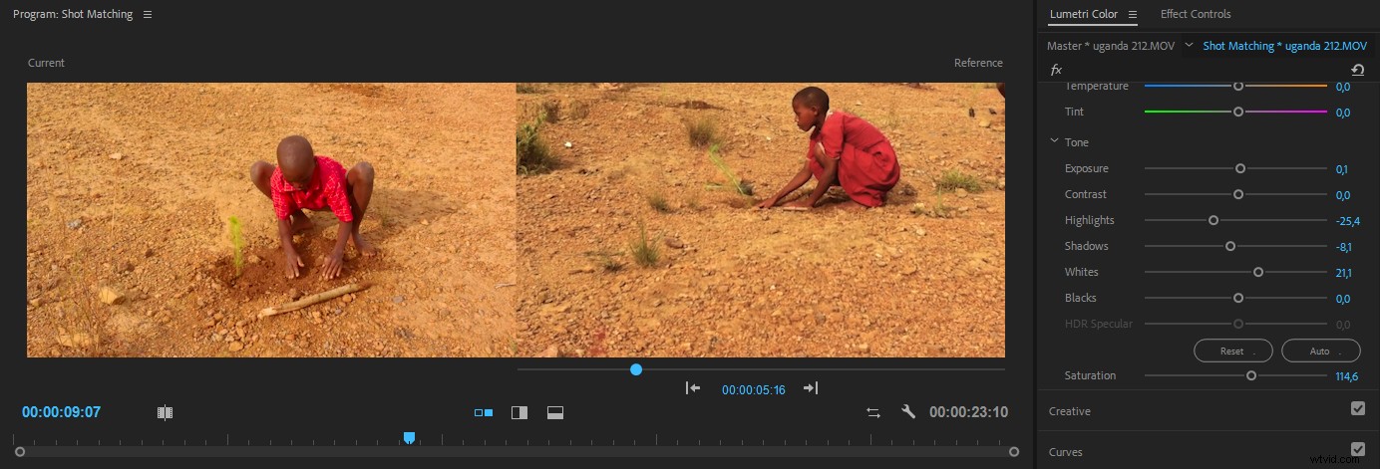Click the Current frame image
This screenshot has width=1380, height=469.
(x=271, y=220)
